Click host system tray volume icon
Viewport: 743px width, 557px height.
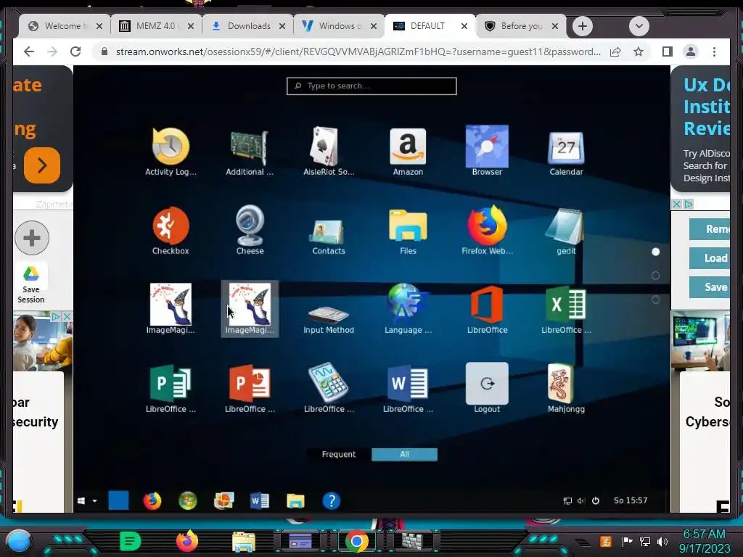click(x=662, y=541)
